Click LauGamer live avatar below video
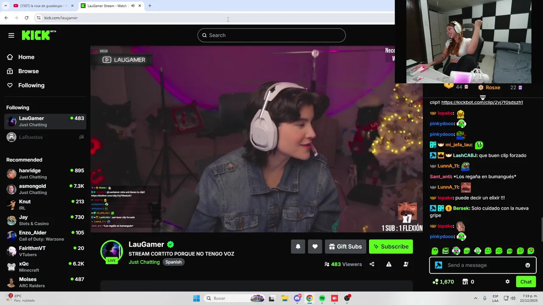Image resolution: width=543 pixels, height=305 pixels. click(x=112, y=252)
